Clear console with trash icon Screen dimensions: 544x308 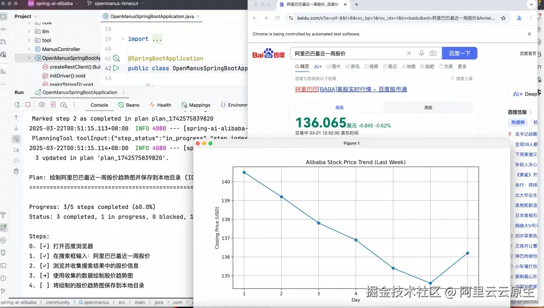point(16,171)
